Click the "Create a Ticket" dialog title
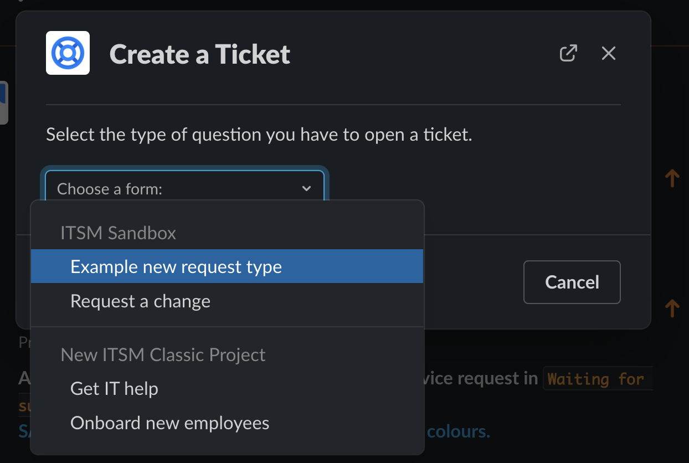 [x=200, y=54]
